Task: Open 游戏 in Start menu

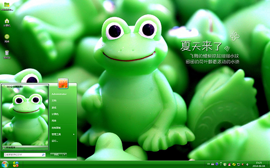Action: [x=54, y=108]
